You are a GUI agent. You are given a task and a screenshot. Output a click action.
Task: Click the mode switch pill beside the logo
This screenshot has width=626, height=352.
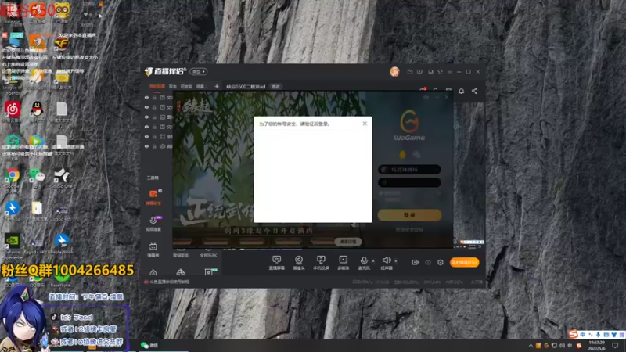pyautogui.click(x=199, y=71)
